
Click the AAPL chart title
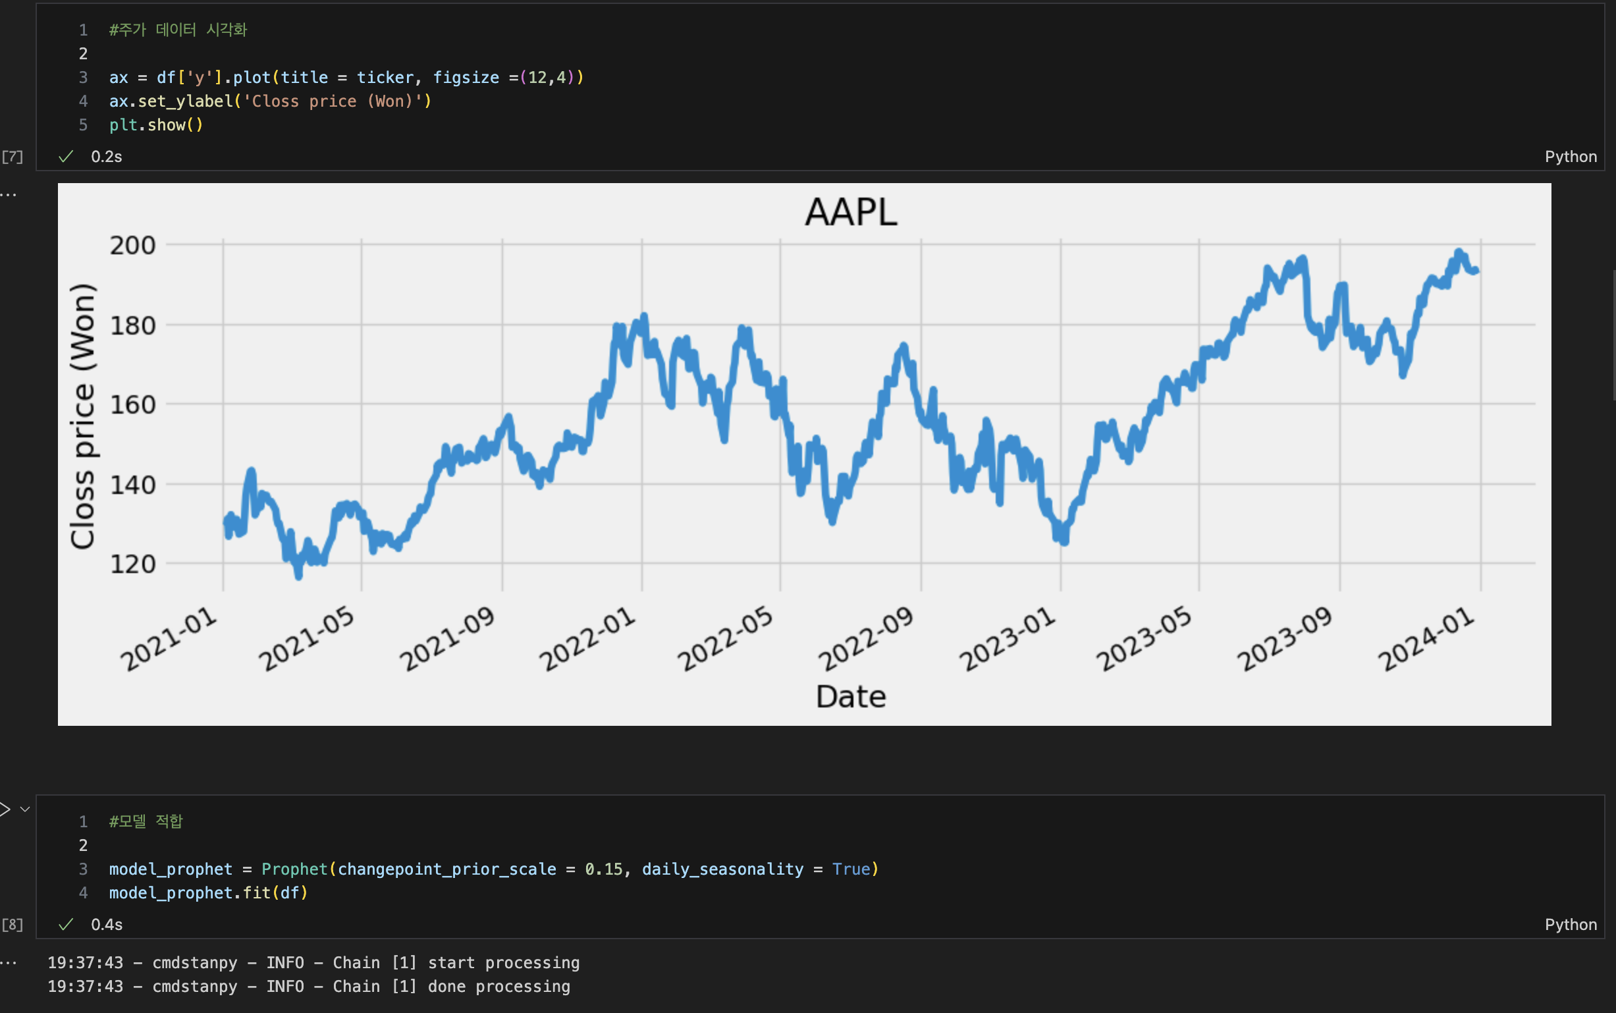(x=851, y=212)
